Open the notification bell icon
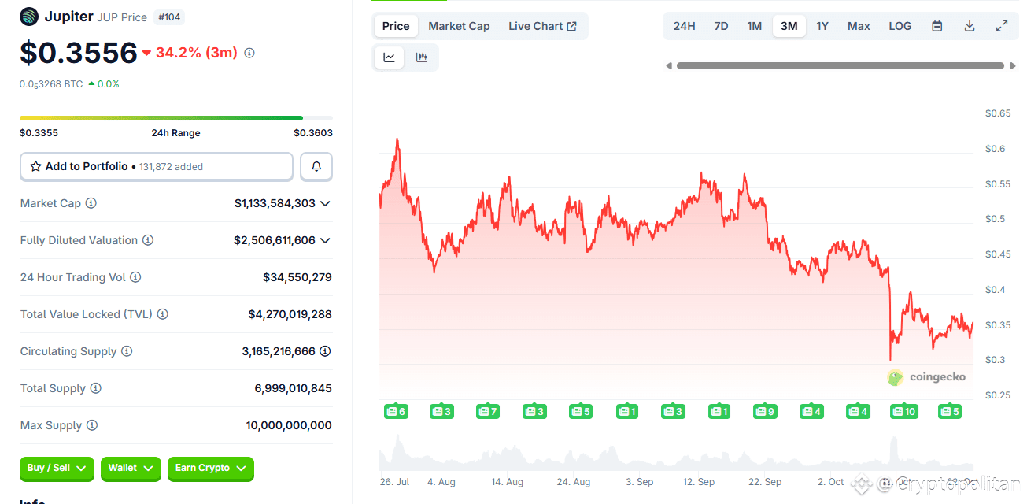This screenshot has height=504, width=1027. 316,166
